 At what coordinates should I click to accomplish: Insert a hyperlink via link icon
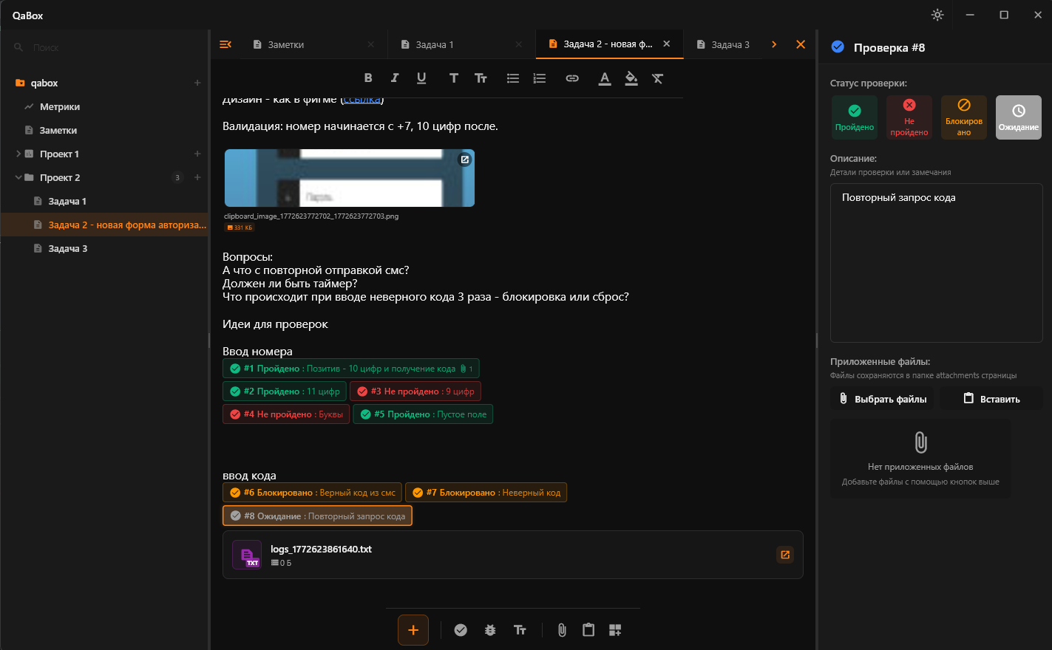click(572, 78)
